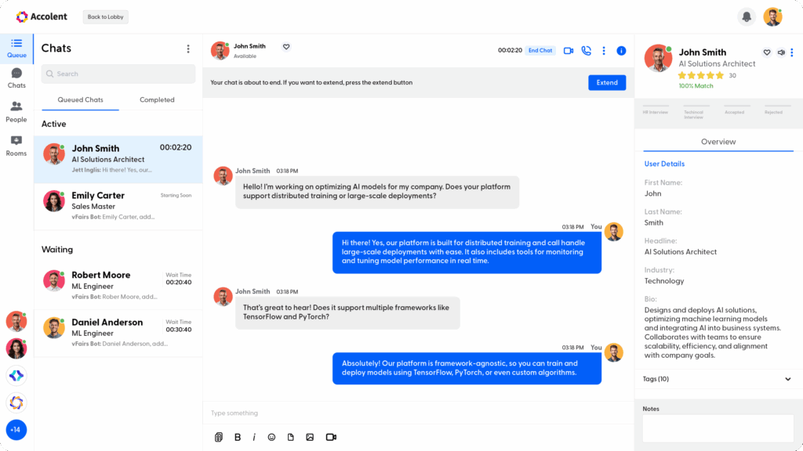Select the emoji picker icon

(272, 437)
